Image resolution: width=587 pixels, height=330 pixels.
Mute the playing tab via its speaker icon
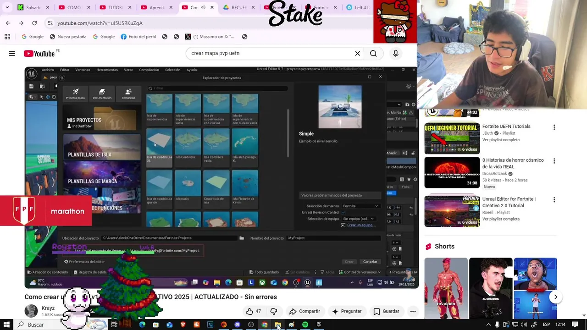[204, 7]
